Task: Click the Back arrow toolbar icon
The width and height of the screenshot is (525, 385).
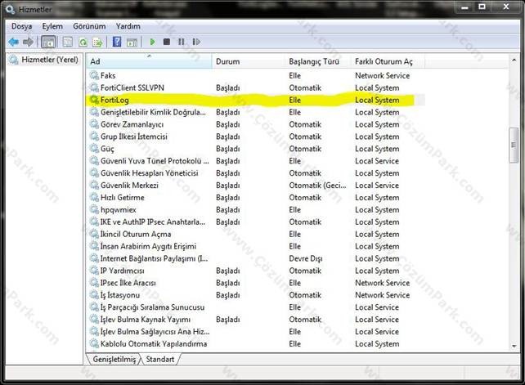Action: (13, 42)
